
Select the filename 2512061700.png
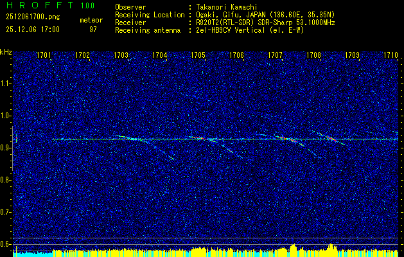[33, 17]
